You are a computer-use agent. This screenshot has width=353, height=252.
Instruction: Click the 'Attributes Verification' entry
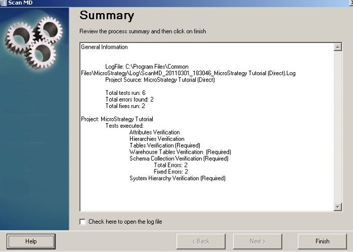(x=154, y=132)
